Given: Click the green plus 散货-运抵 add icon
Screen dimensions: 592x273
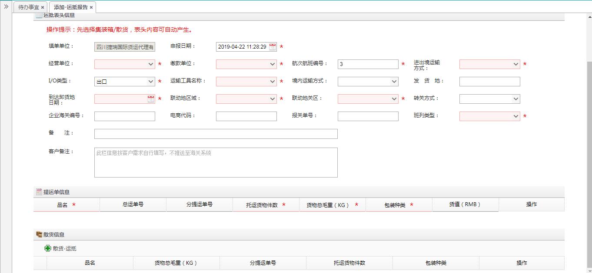Looking at the screenshot, I should pyautogui.click(x=48, y=248).
